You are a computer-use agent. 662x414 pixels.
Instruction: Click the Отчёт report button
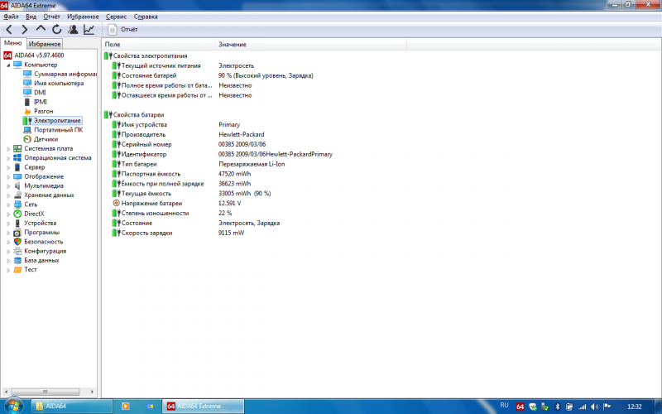[122, 29]
